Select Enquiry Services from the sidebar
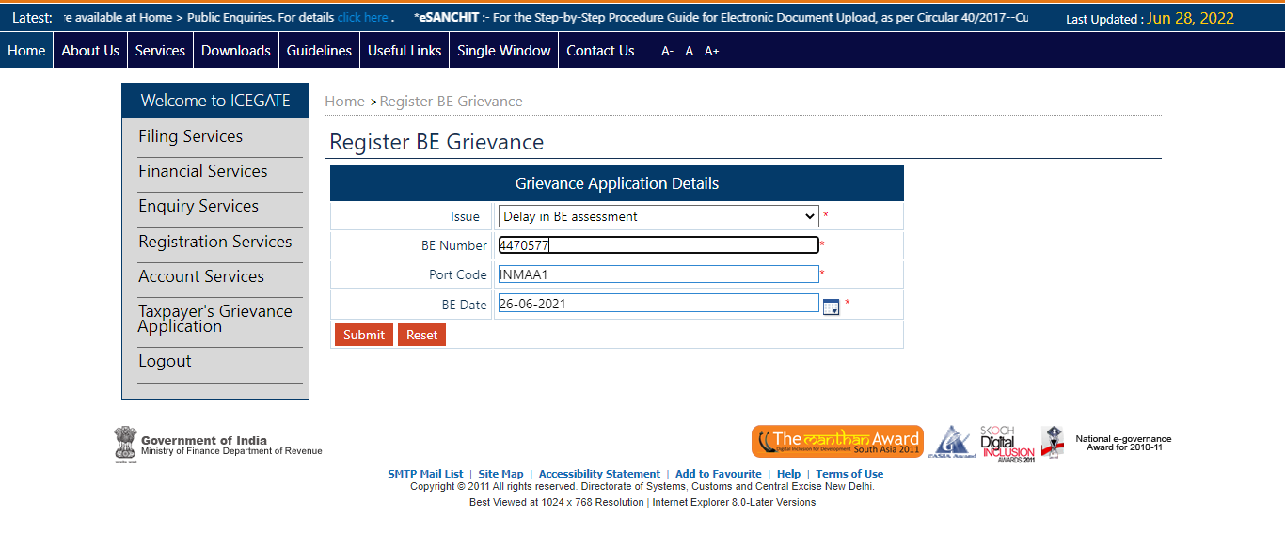Screen dimensions: 1285x533 point(198,206)
